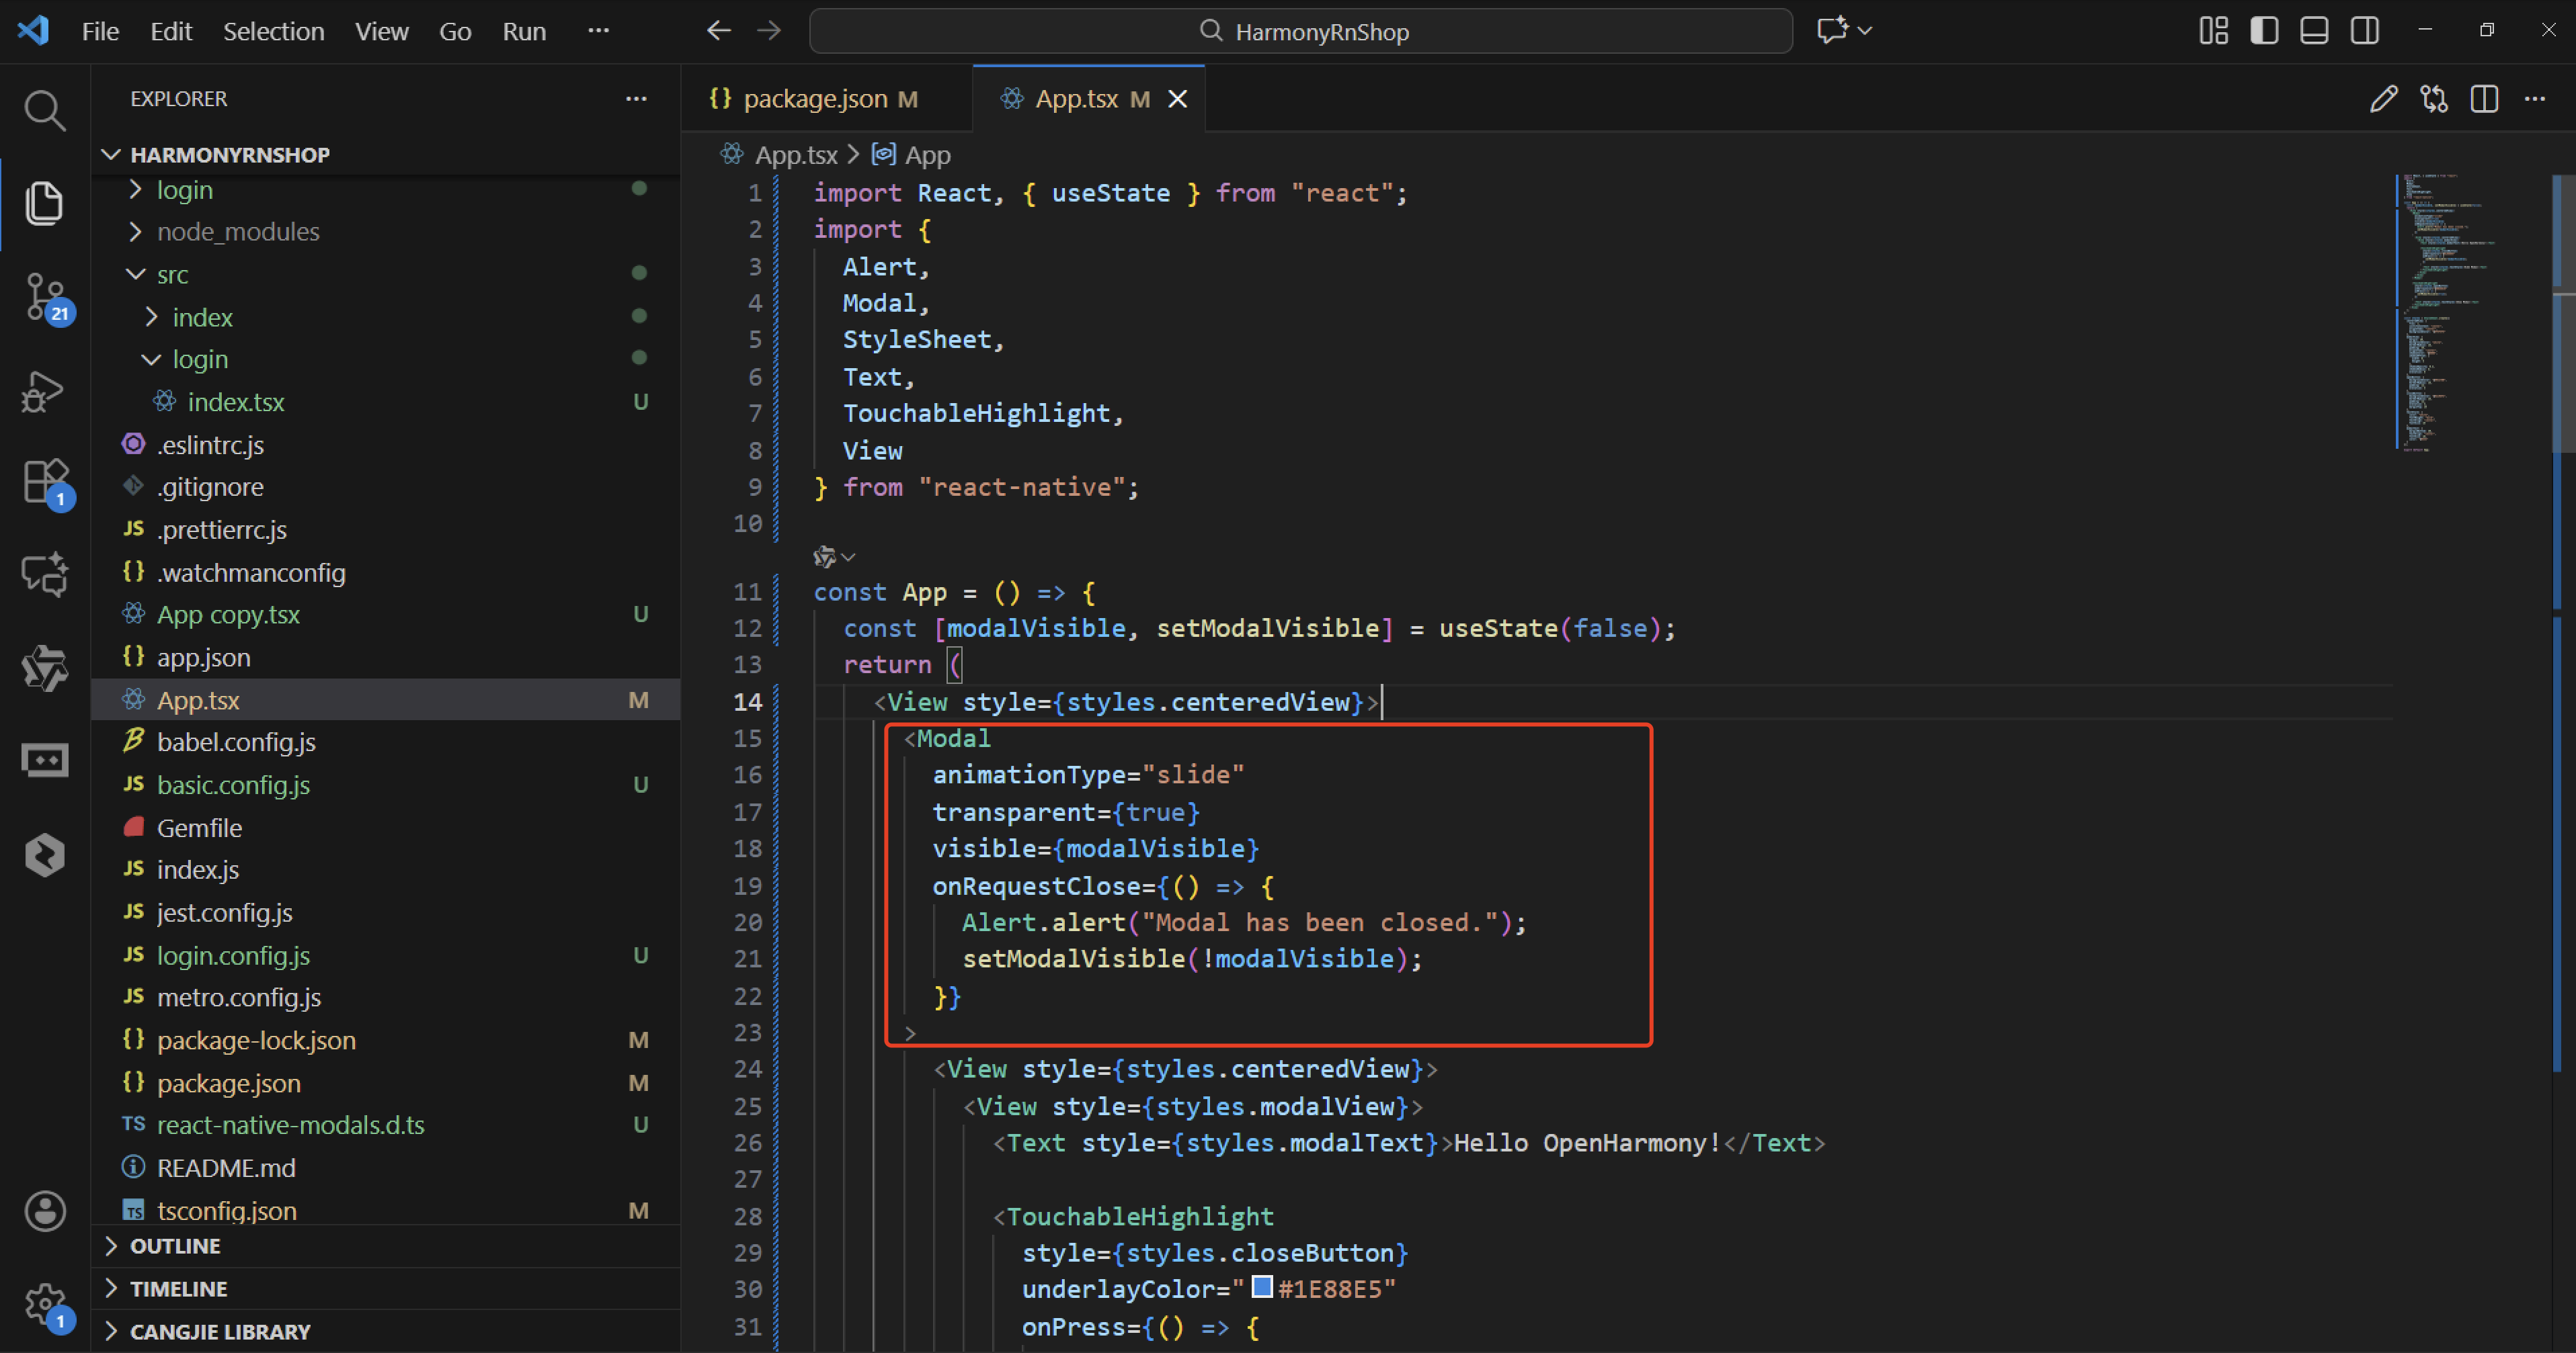
Task: Open the Selection menu
Action: [x=273, y=31]
